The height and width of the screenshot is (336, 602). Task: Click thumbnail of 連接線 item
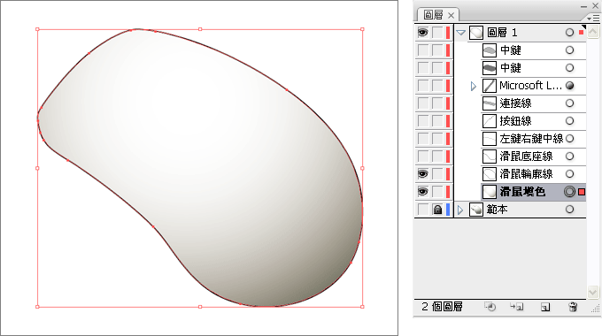click(489, 103)
